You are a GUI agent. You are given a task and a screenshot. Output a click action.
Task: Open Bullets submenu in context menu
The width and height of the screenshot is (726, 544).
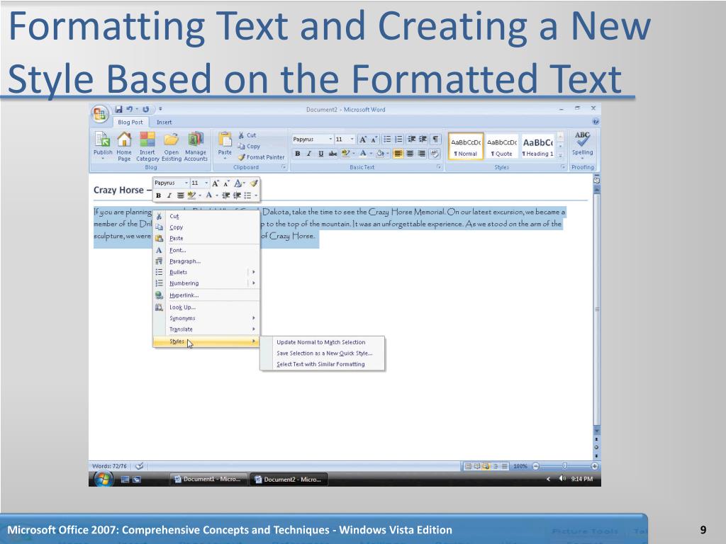point(206,272)
